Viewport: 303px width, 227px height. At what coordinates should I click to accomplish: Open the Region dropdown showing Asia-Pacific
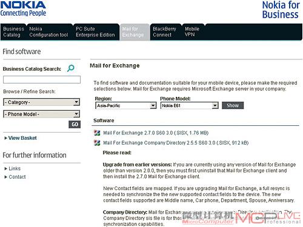coord(125,105)
